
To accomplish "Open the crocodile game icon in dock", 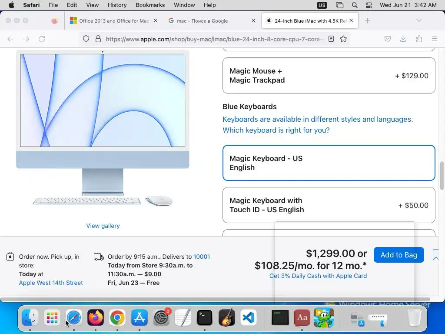I will [x=324, y=317].
